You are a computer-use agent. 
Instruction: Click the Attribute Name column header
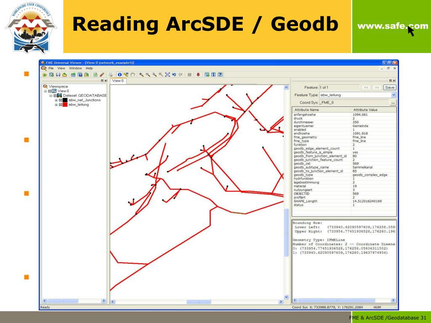[x=322, y=110]
